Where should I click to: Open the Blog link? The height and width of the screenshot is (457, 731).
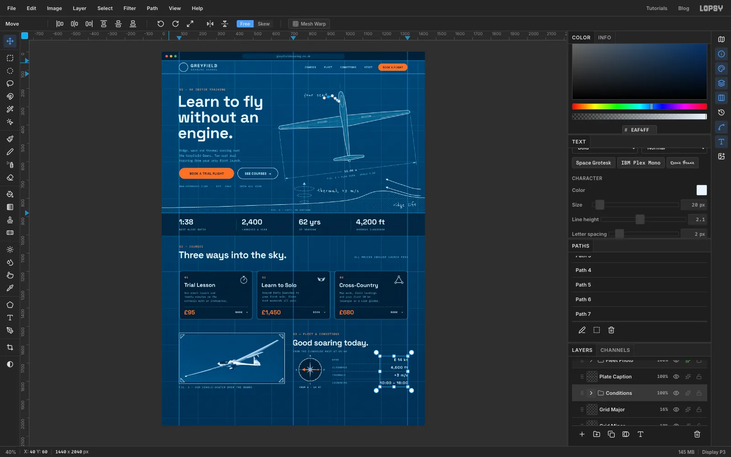(683, 8)
